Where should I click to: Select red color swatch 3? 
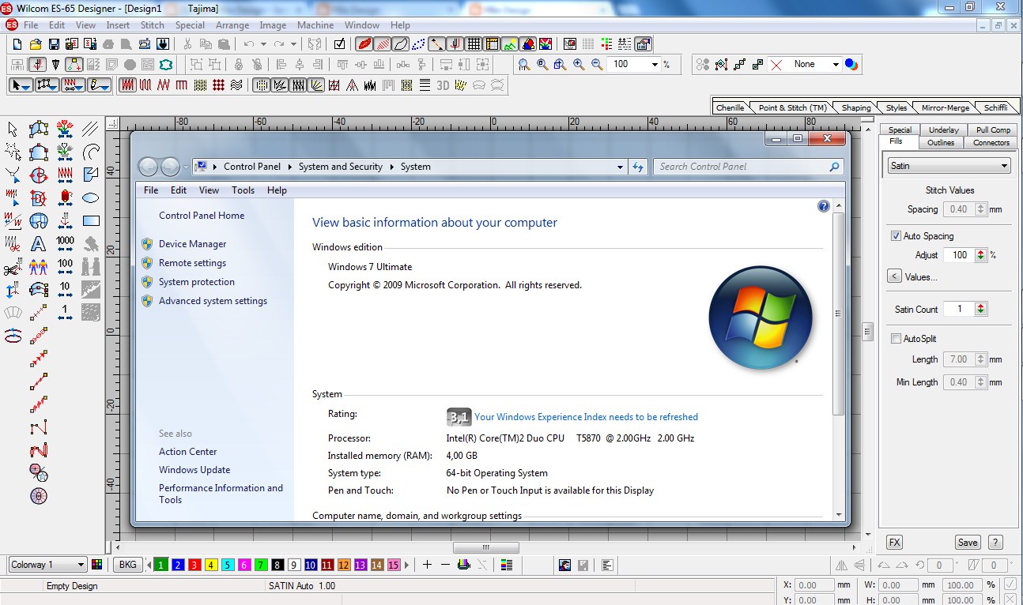point(194,565)
